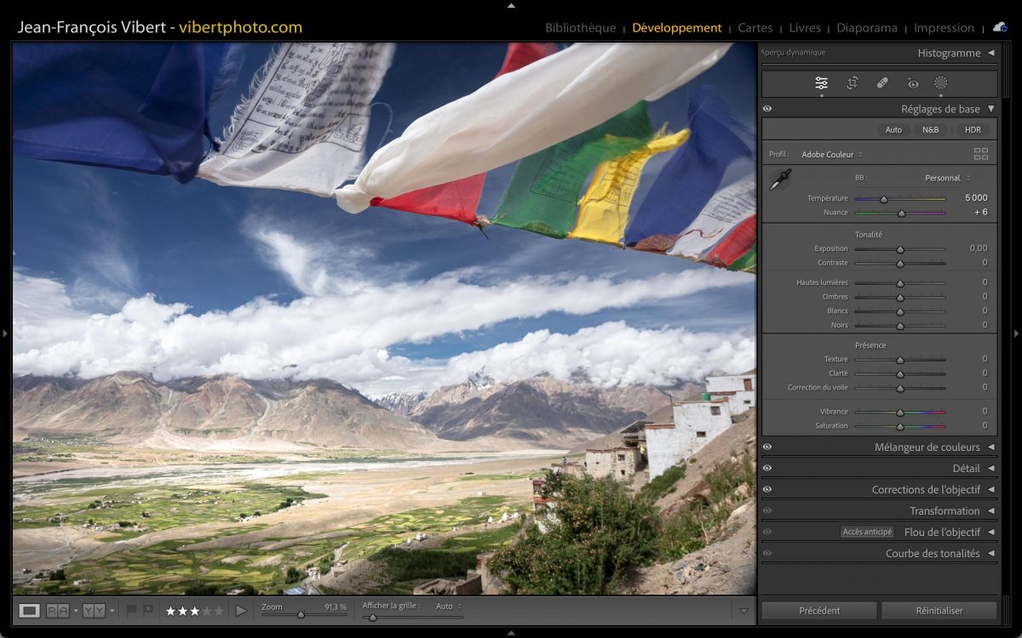This screenshot has width=1022, height=638.
Task: Switch to the Bibliothèque module
Action: (x=580, y=28)
